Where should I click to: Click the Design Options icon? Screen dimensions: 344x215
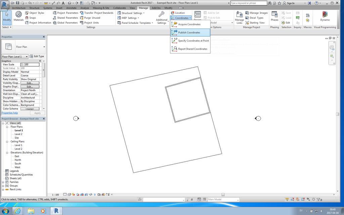(198, 14)
